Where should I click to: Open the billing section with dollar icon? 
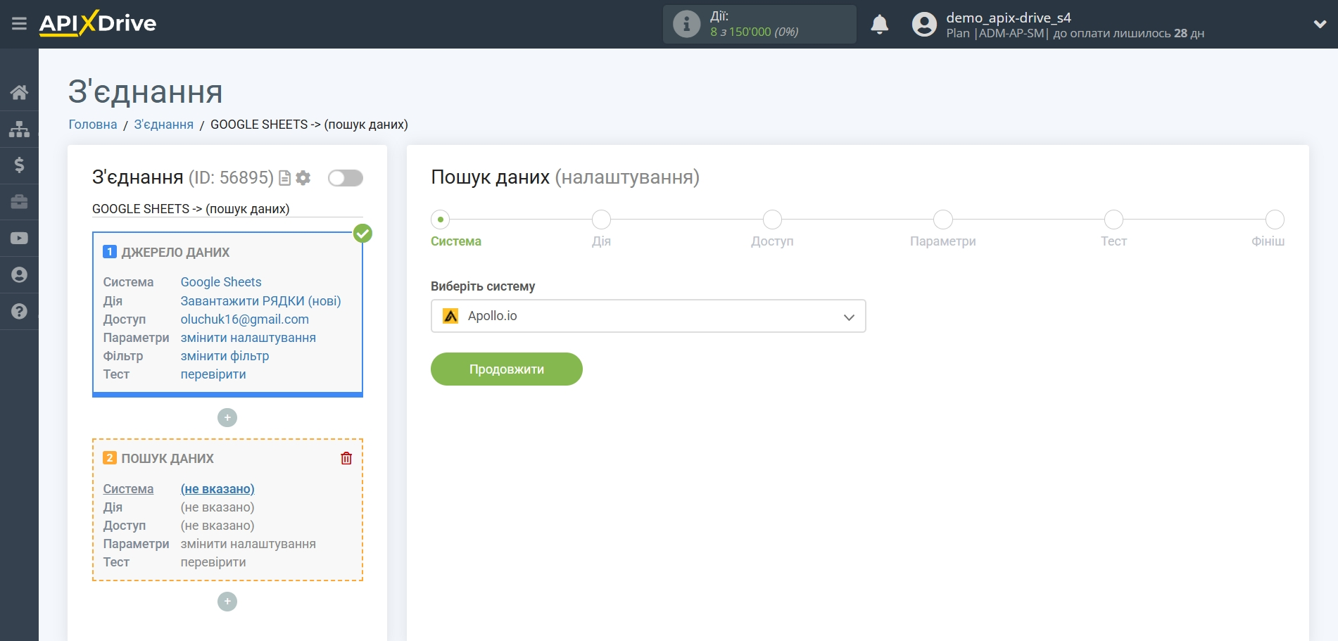(19, 165)
